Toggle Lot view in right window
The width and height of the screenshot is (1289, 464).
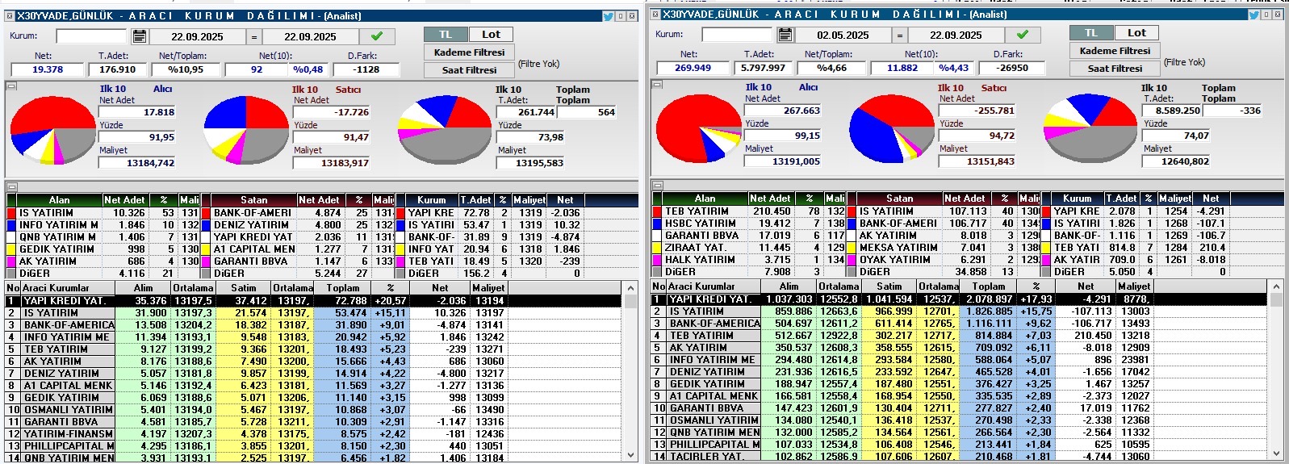click(x=1136, y=33)
